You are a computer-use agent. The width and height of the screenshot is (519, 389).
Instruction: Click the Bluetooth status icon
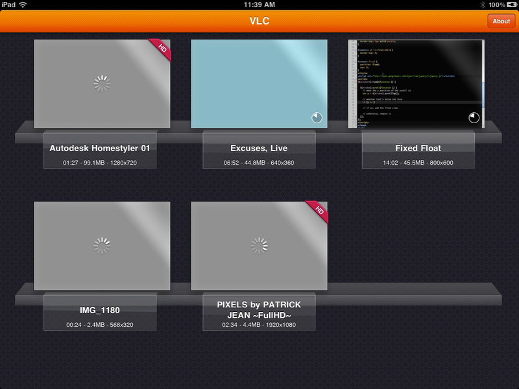(483, 5)
